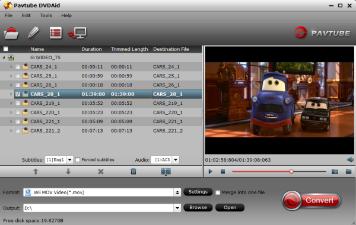
Task: Click the Settings button
Action: coord(198,192)
